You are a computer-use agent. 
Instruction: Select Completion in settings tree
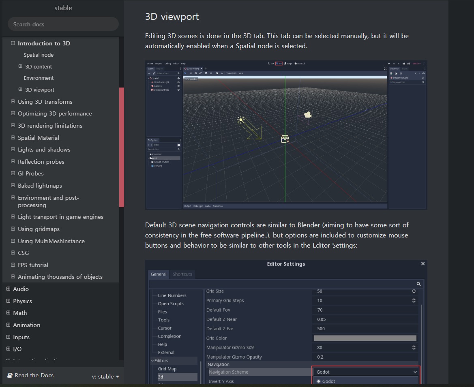(169, 336)
